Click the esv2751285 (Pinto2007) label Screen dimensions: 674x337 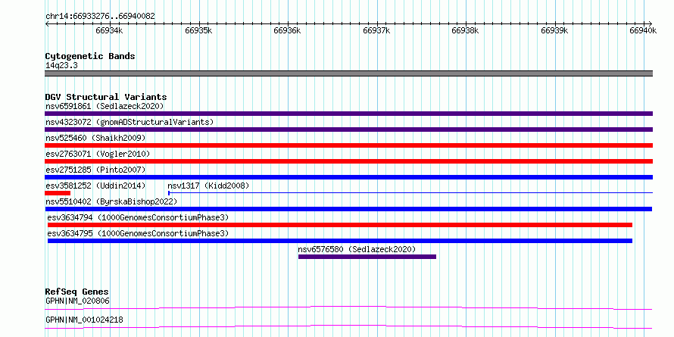click(x=95, y=170)
